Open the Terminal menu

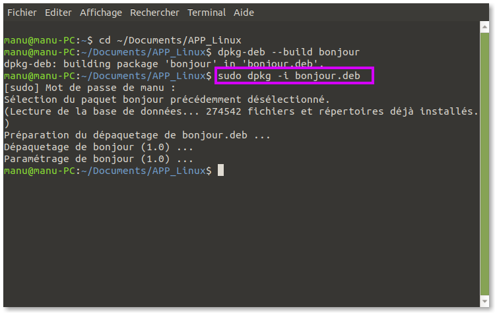(x=207, y=13)
